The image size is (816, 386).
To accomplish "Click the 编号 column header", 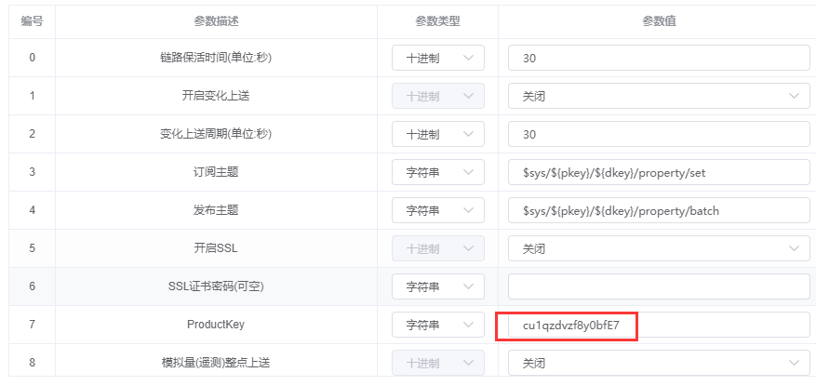I will click(x=33, y=21).
